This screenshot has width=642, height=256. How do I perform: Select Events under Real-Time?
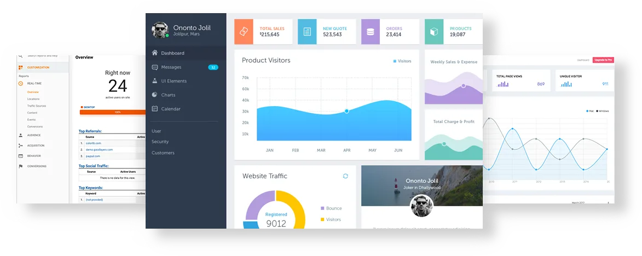tap(32, 119)
